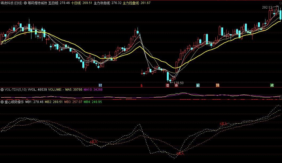
Task: Click the VVOL: 46539 value
Action: [37, 90]
